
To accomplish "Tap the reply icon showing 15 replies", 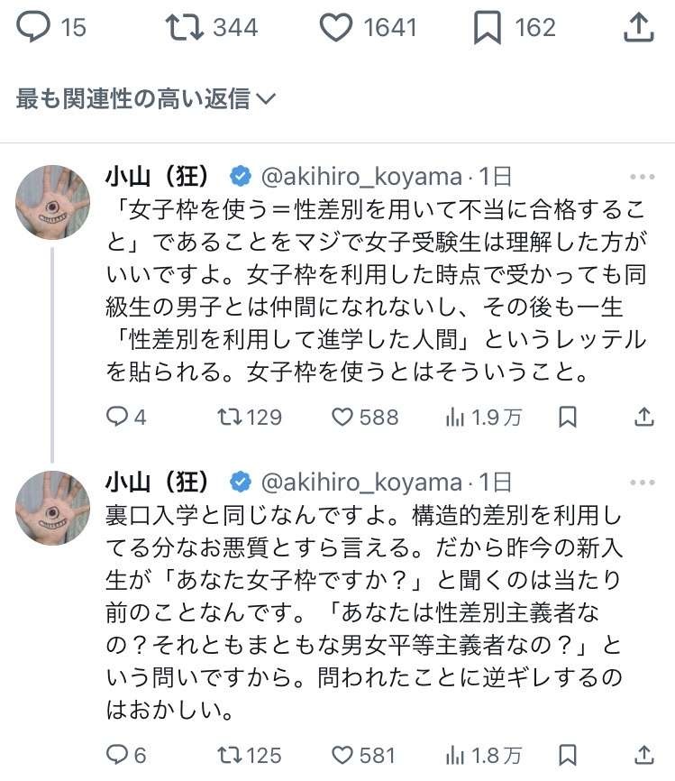I will tap(33, 28).
